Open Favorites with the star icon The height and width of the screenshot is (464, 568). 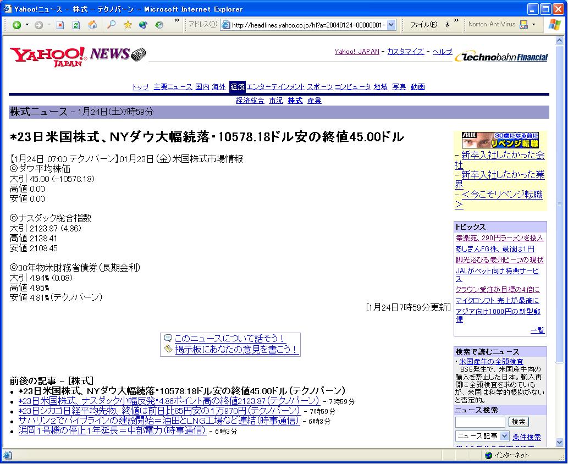(x=128, y=25)
